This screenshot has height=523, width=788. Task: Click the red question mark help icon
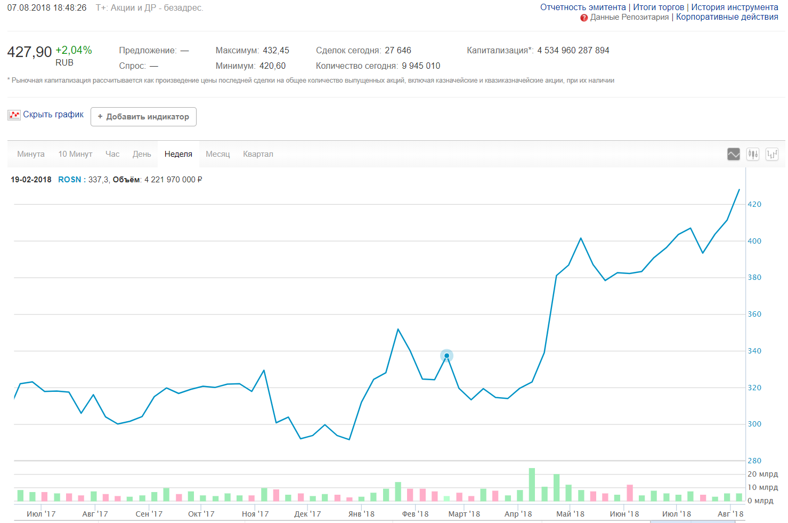coord(584,18)
